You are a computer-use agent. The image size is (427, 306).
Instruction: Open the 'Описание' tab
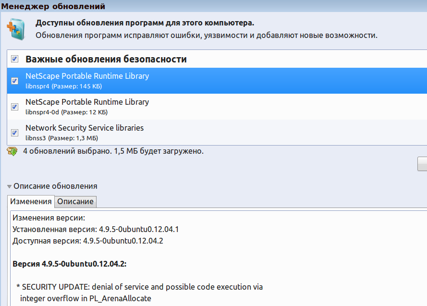pyautogui.click(x=75, y=201)
